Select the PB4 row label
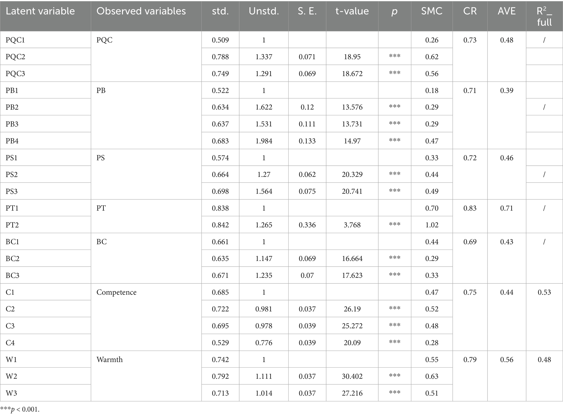Viewport: 563px width, 416px height. pyautogui.click(x=12, y=141)
